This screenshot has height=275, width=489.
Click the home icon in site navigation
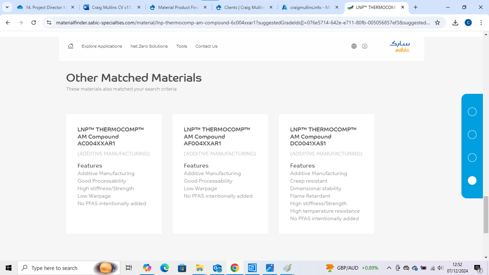[71, 46]
